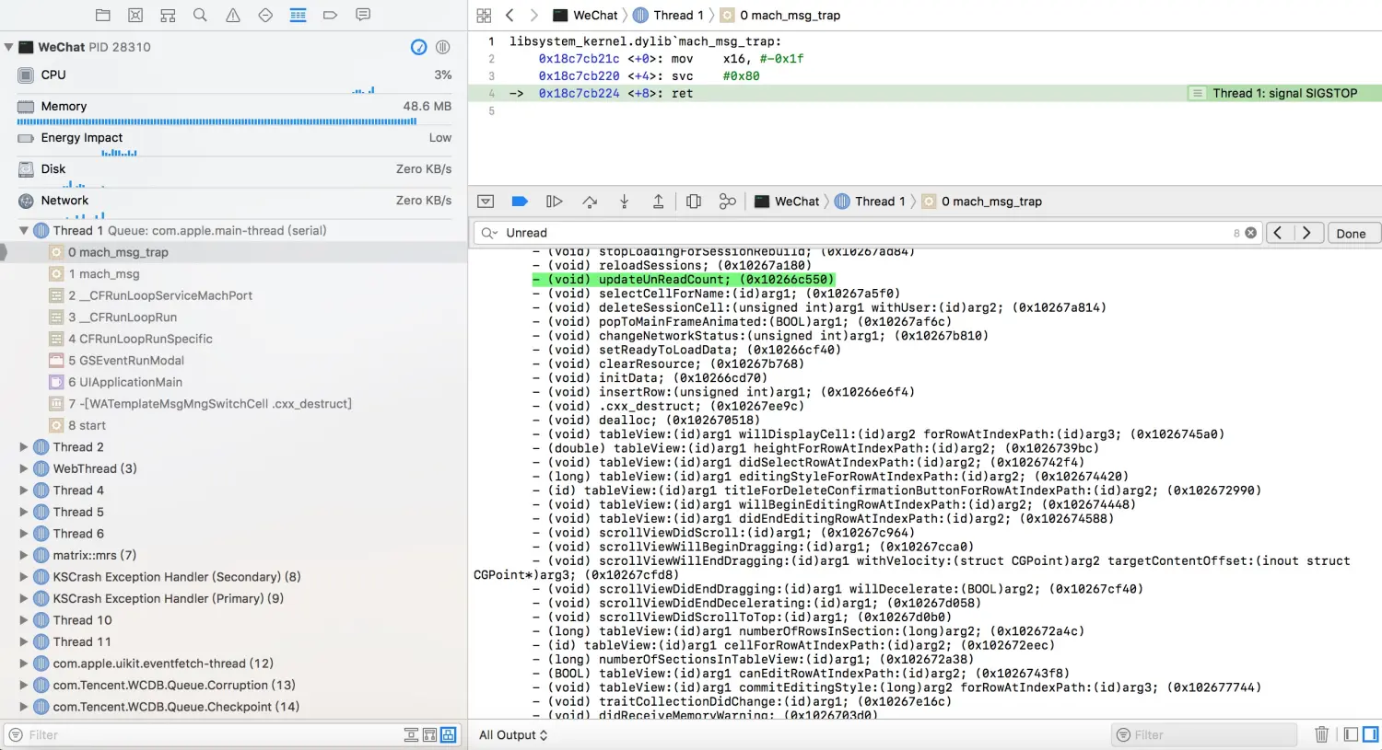The image size is (1382, 750).
Task: Open the Test navigator diamond icon
Action: (265, 15)
